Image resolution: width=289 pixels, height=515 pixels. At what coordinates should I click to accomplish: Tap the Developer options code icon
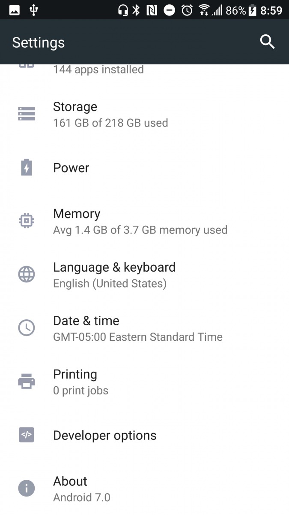click(27, 435)
